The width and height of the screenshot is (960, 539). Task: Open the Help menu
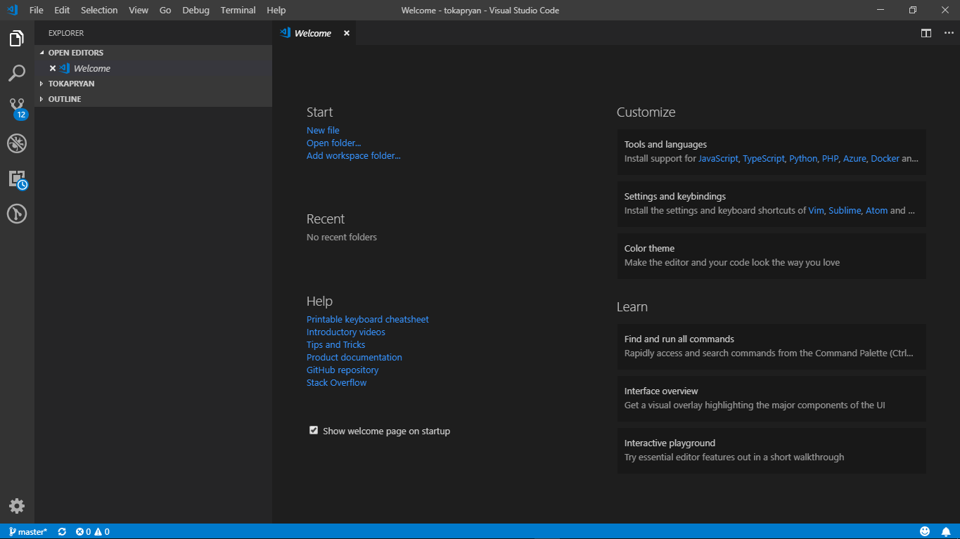click(x=276, y=10)
